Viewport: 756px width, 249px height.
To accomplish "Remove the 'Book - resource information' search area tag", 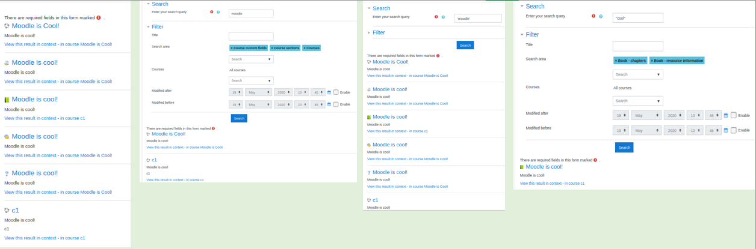I will pyautogui.click(x=652, y=61).
